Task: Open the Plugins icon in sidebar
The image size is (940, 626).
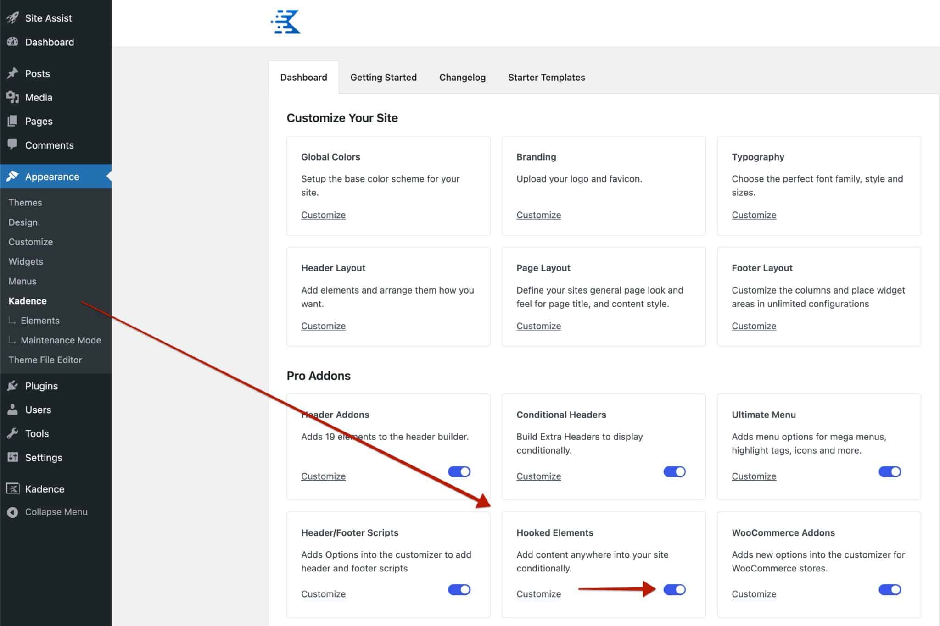Action: click(x=13, y=385)
